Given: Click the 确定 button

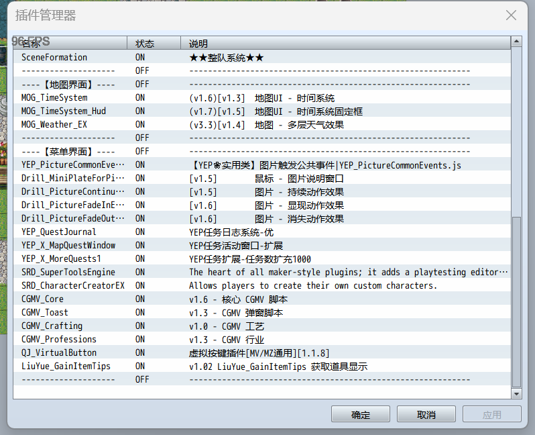Looking at the screenshot, I should pyautogui.click(x=360, y=414).
